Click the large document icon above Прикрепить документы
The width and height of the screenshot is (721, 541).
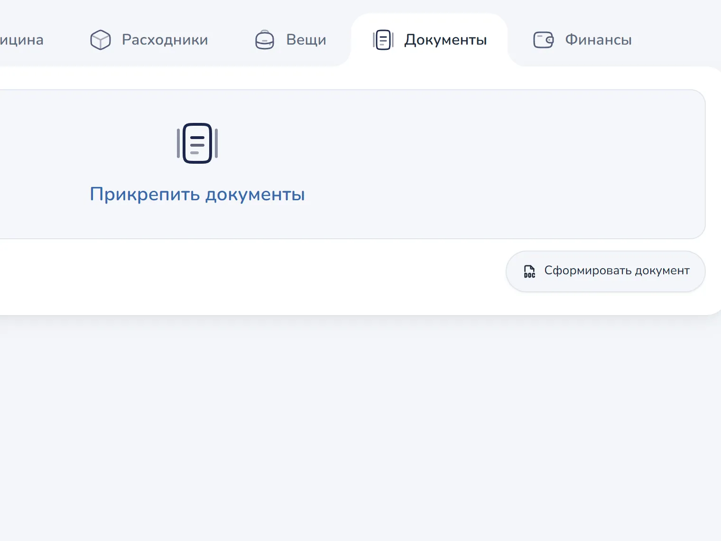(x=197, y=143)
